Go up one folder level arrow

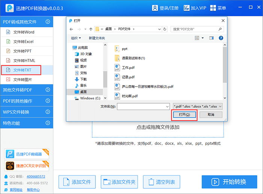pos(91,29)
